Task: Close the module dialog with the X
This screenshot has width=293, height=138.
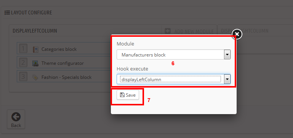Action: coord(237,34)
